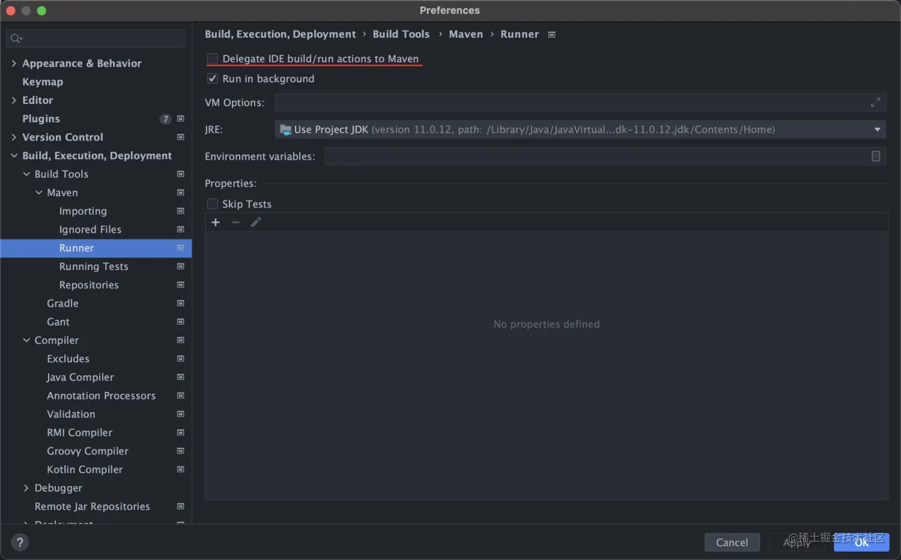Click project icon on the Excludes row
This screenshot has width=901, height=560.
[x=180, y=359]
